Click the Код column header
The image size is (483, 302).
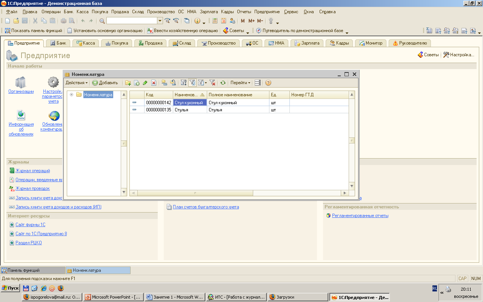pos(159,95)
